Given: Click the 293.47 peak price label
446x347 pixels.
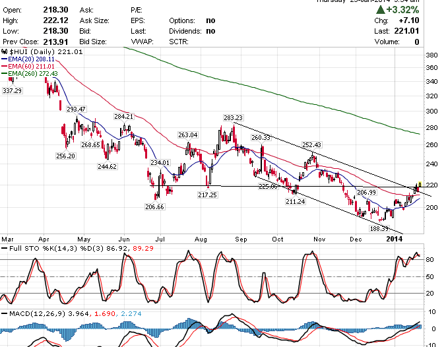Looking at the screenshot, I should coord(76,110).
